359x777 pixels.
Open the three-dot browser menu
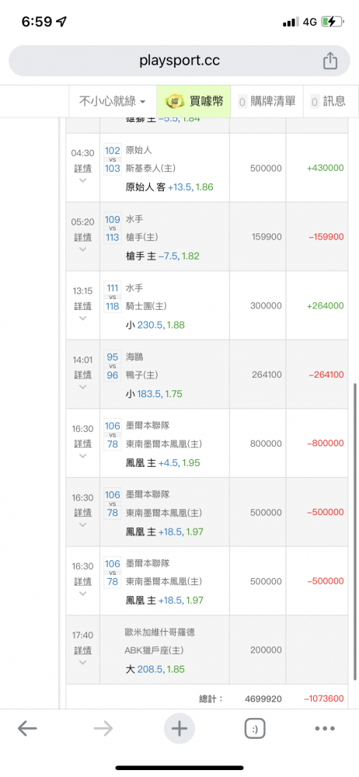point(325,729)
